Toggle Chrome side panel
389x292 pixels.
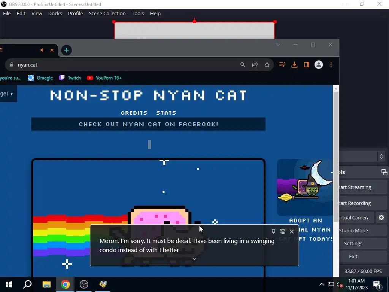pos(307,65)
